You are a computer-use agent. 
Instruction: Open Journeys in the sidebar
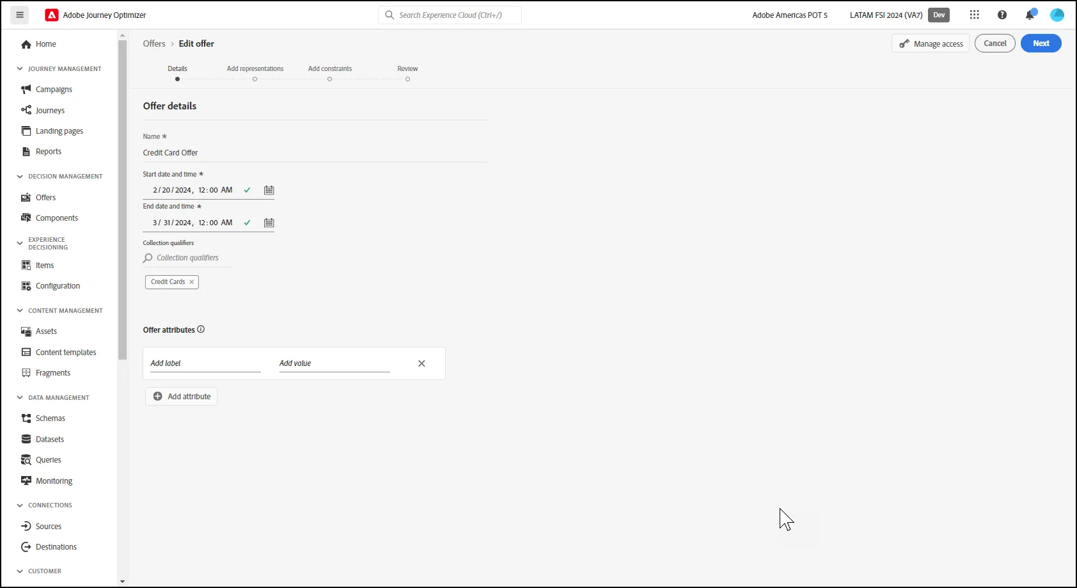coord(43,110)
